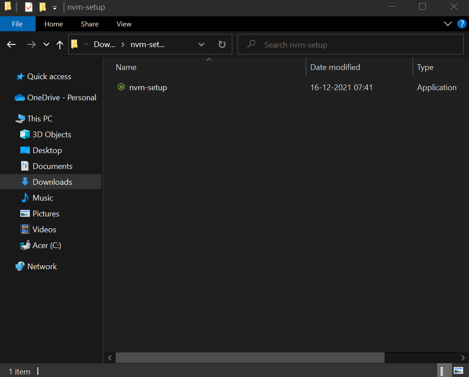
Task: Click the horizontal scrollbar thumb
Action: (250, 358)
